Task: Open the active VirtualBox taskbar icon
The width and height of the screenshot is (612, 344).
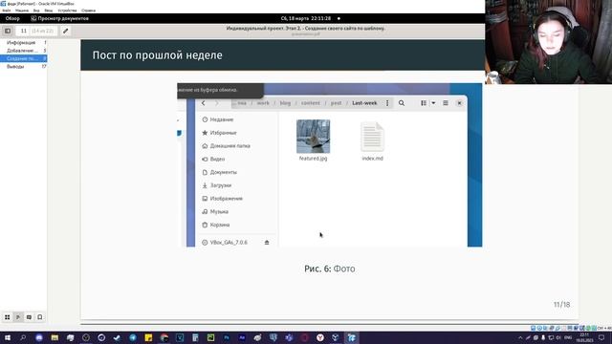Action: [352, 337]
